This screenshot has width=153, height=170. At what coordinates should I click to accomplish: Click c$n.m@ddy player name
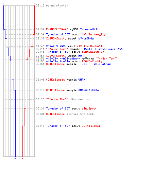tap(86, 38)
